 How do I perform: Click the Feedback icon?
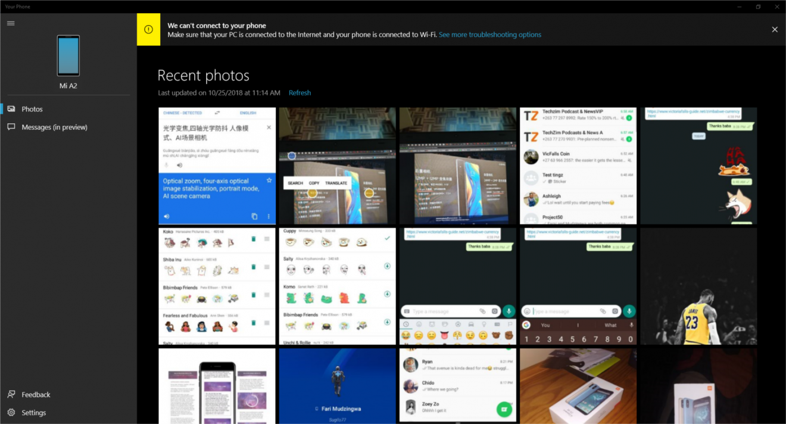point(11,394)
